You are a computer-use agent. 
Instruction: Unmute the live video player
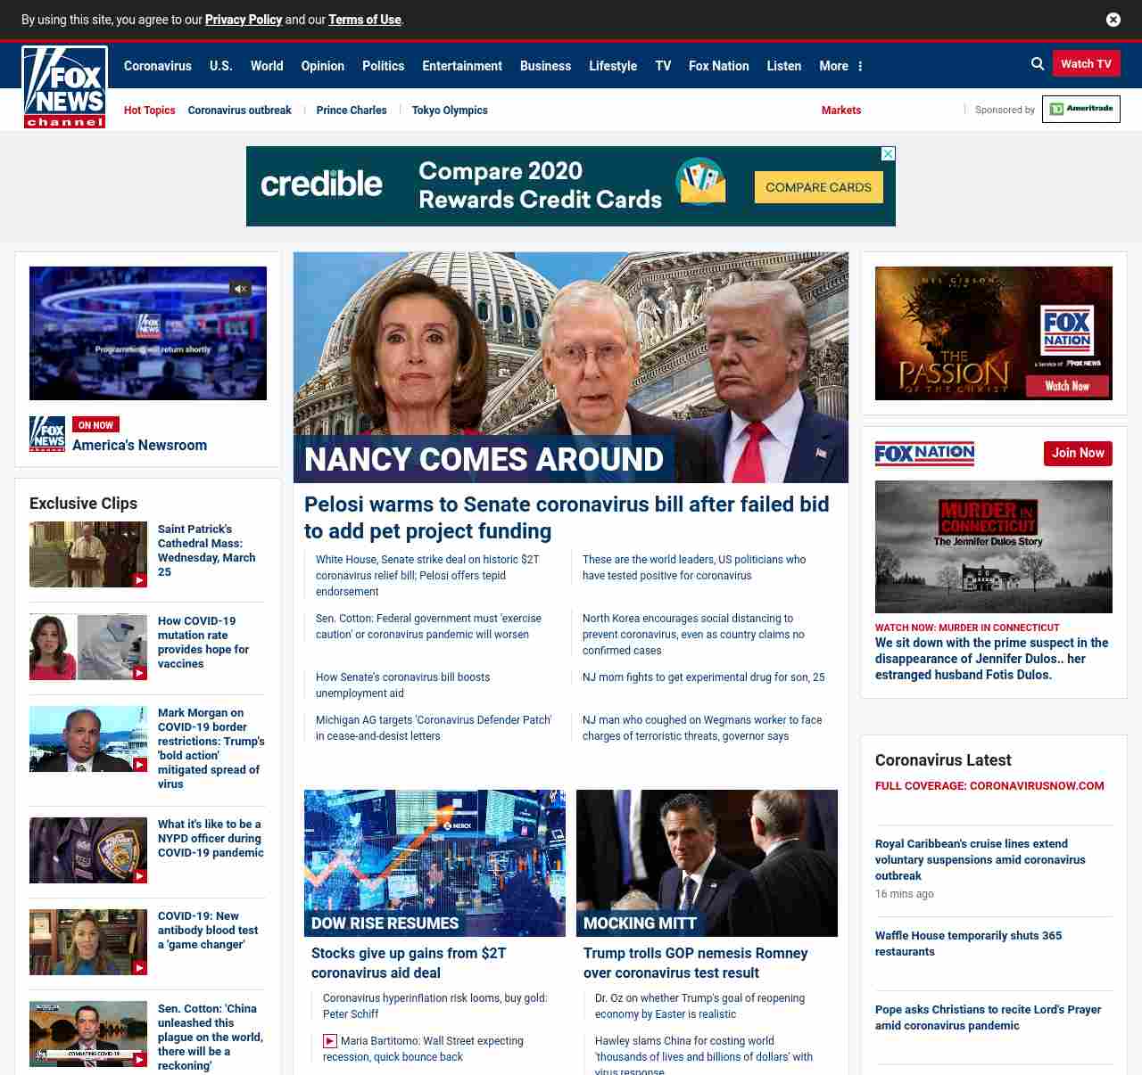pos(240,289)
